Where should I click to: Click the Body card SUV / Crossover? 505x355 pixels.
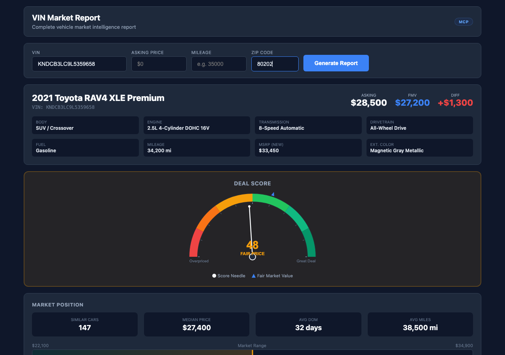point(85,125)
